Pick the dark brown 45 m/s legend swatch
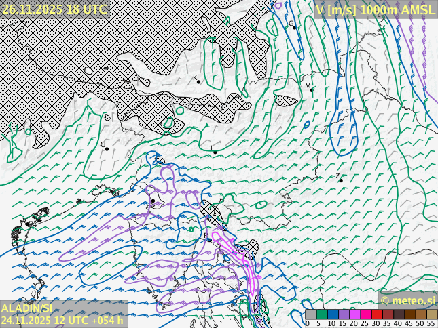Screen dimensions: 438x328 (x=410, y=314)
